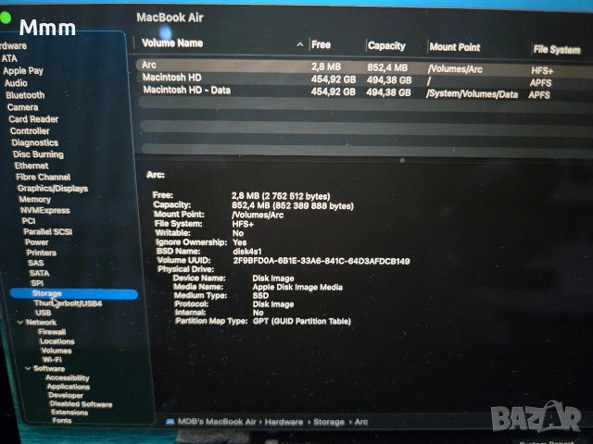Screen dimensions: 593x444
Task: Sort by Free column header
Action: 322,44
